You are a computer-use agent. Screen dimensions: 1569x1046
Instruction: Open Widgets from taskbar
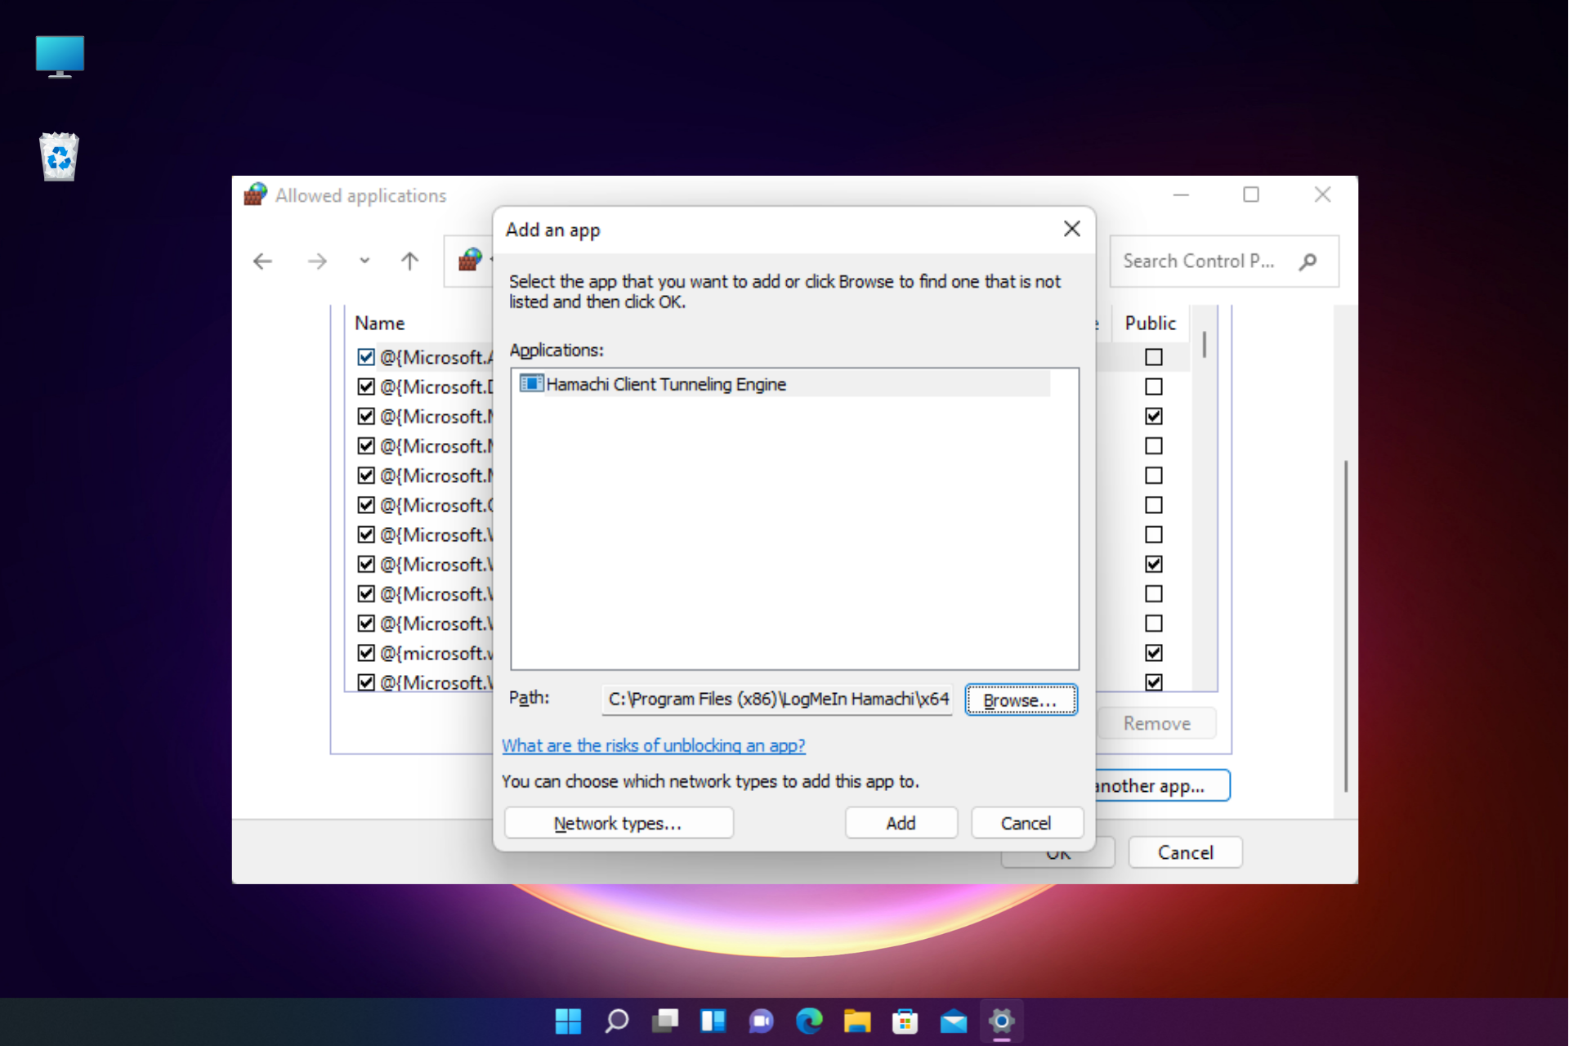[713, 1021]
